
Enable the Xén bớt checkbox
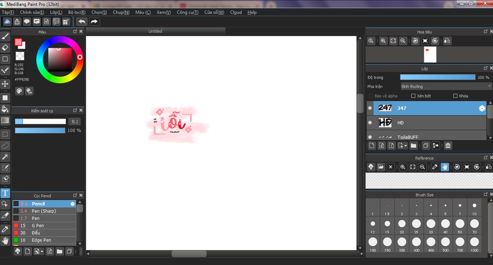tap(414, 96)
